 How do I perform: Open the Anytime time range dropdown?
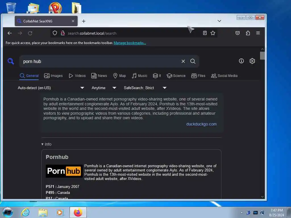coord(104,88)
